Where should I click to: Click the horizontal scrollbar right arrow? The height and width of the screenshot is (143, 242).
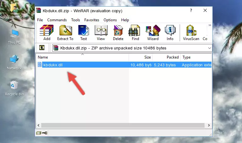[x=209, y=125]
